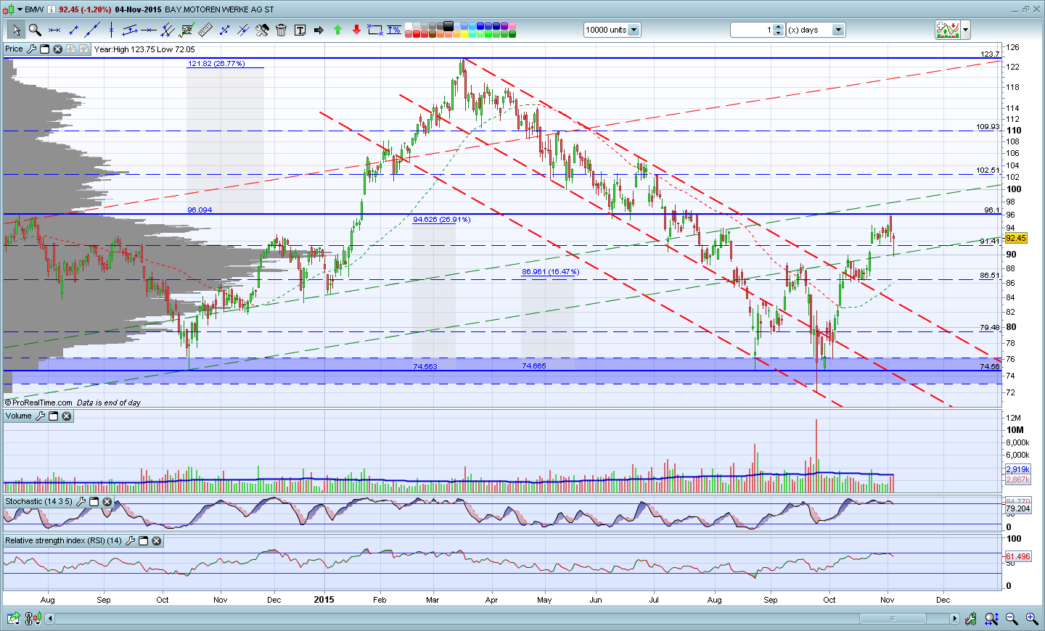
Task: Increase the period number stepper
Action: [779, 27]
